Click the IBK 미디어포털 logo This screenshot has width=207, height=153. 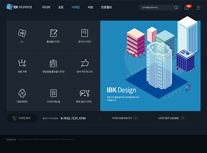pos(19,7)
